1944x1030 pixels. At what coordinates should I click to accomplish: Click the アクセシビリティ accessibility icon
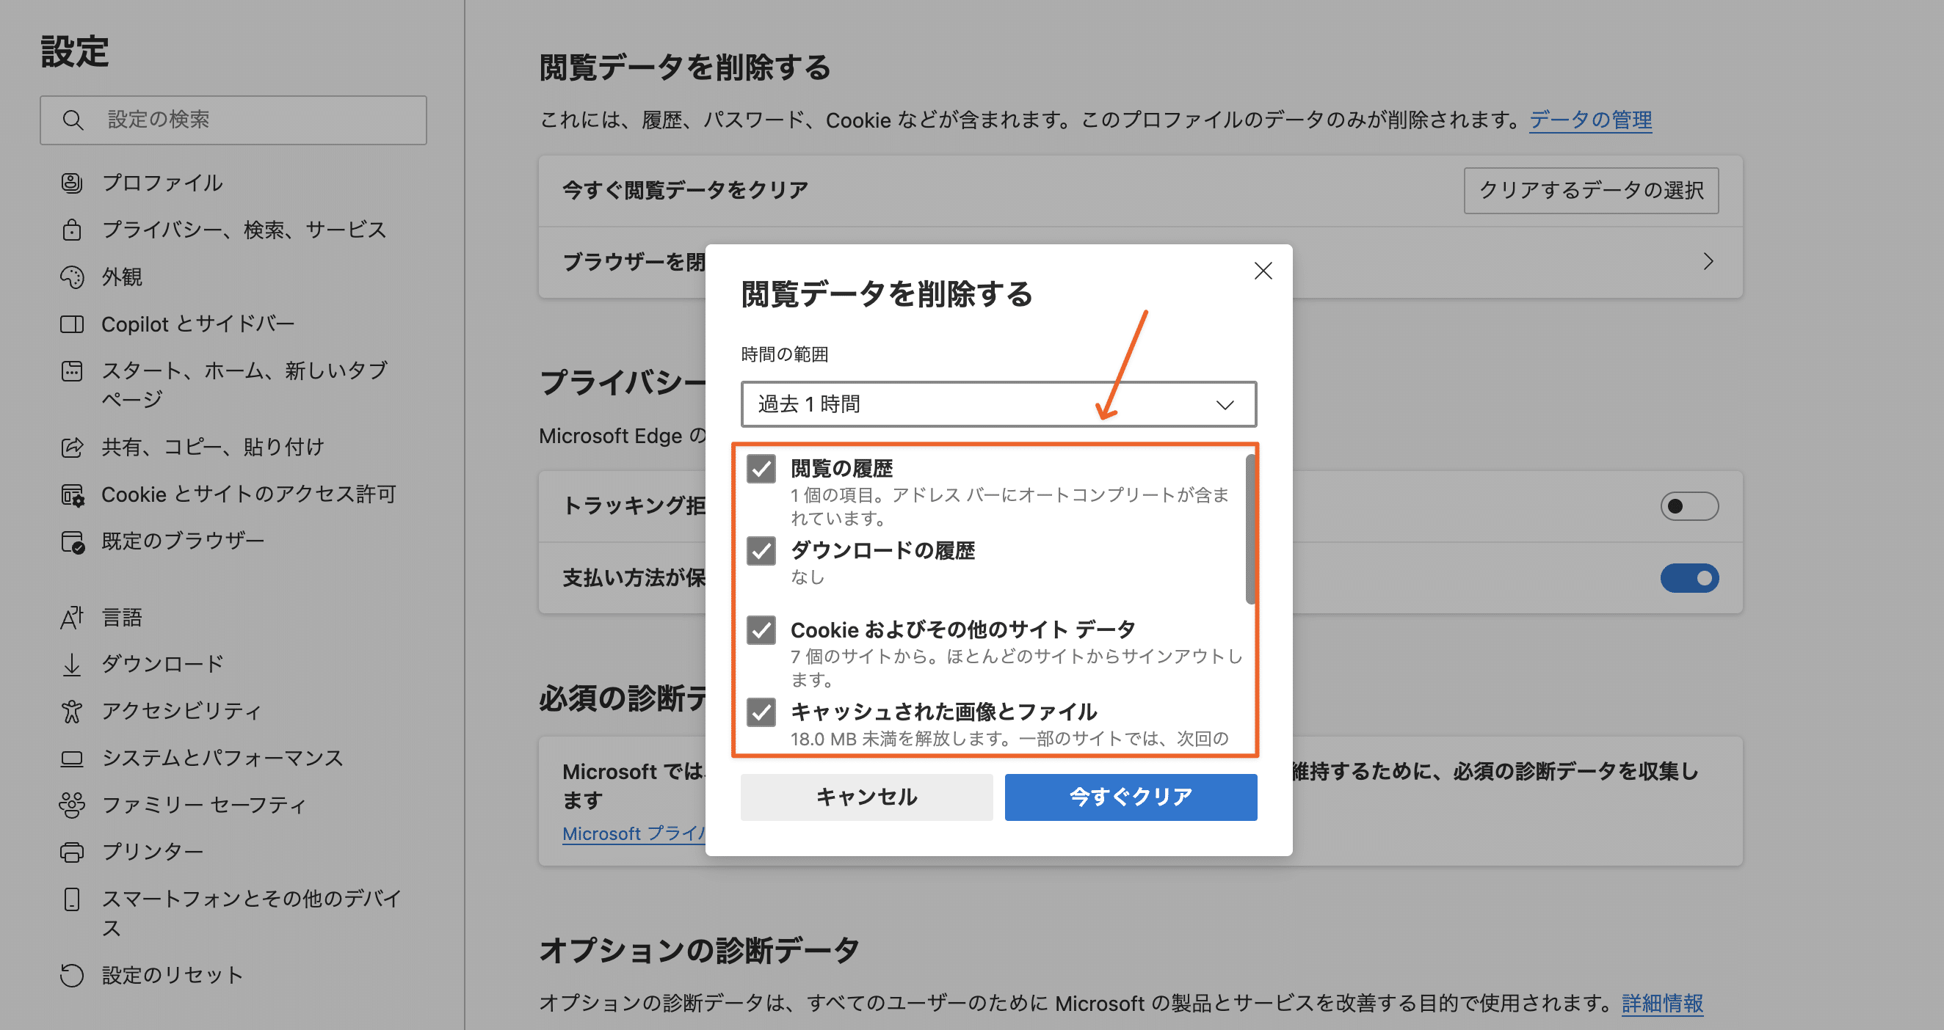pyautogui.click(x=72, y=710)
